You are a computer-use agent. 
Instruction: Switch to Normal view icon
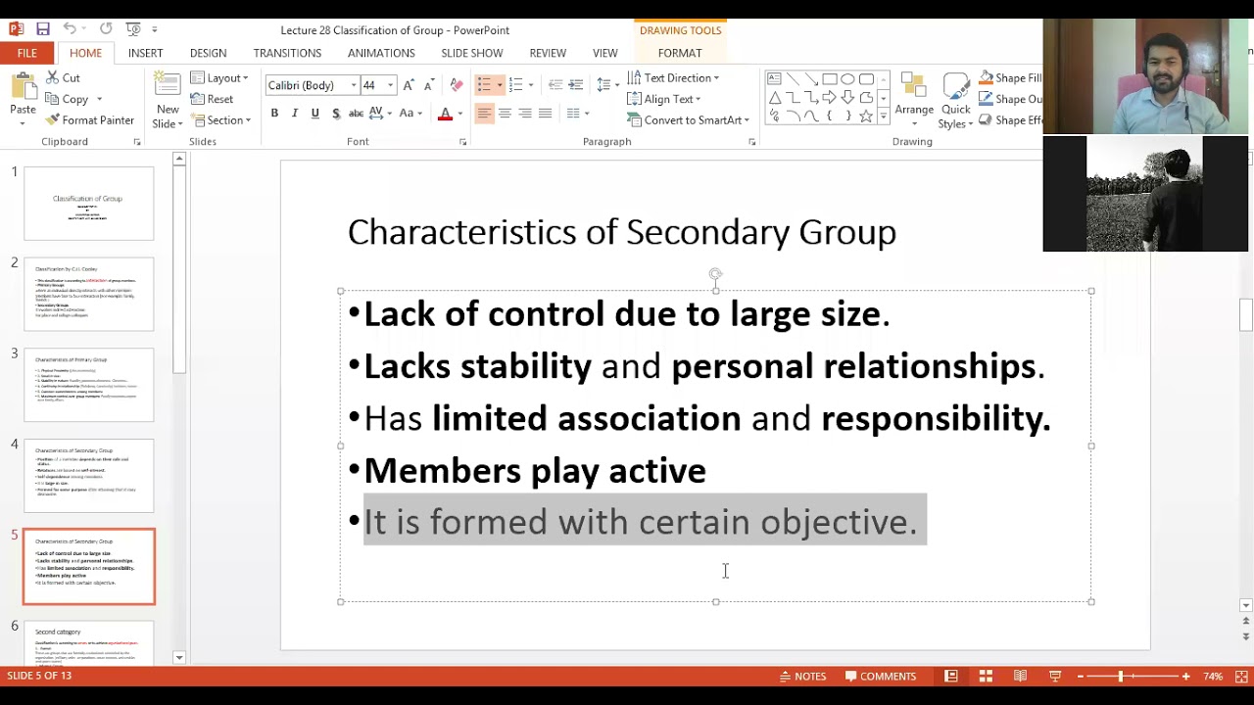pyautogui.click(x=950, y=676)
